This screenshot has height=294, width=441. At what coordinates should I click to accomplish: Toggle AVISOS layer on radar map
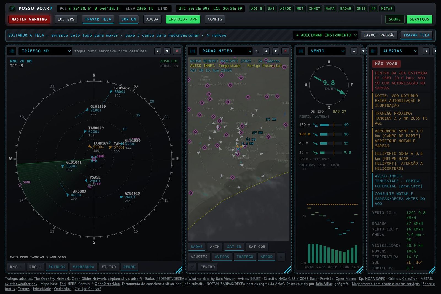tap(222, 257)
